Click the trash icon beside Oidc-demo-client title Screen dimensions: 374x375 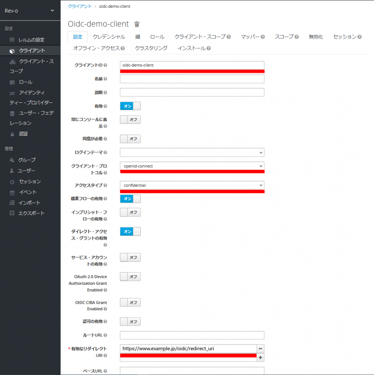(x=137, y=24)
